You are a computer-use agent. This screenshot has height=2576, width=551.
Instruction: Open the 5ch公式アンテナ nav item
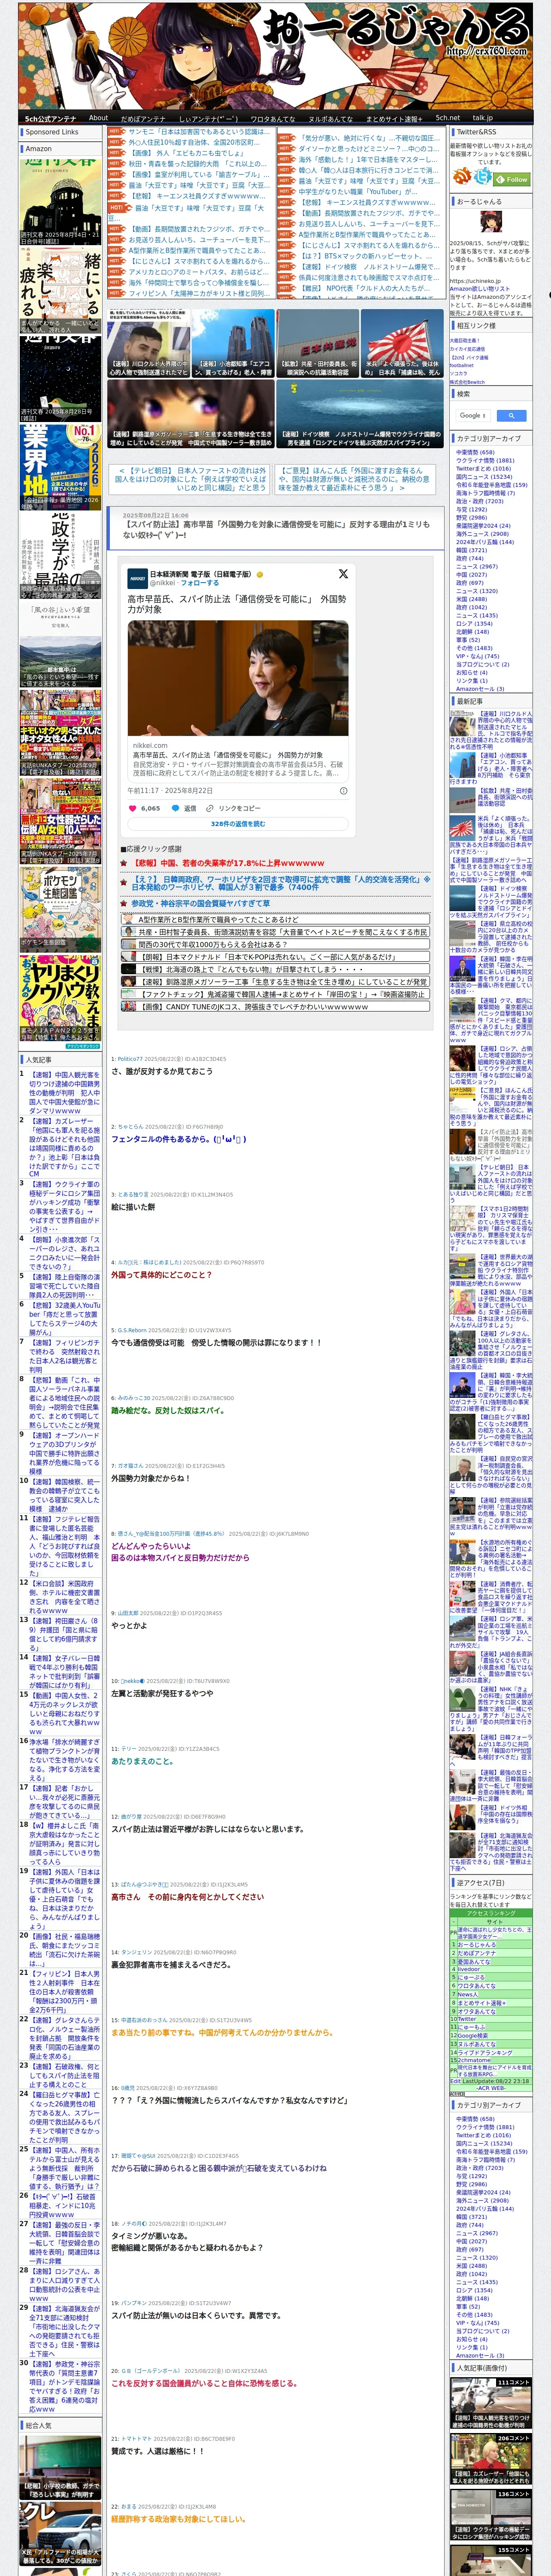(x=50, y=118)
